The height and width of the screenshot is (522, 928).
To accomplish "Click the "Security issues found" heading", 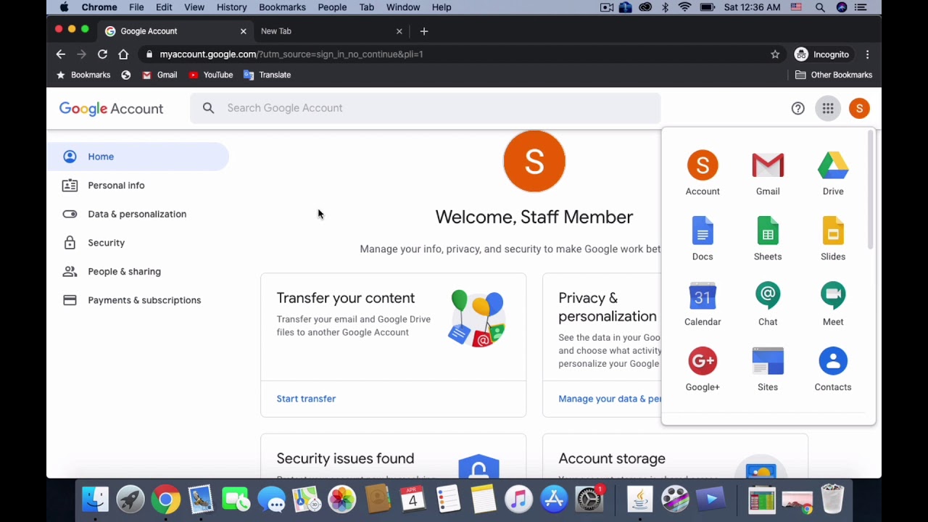I will tap(345, 458).
